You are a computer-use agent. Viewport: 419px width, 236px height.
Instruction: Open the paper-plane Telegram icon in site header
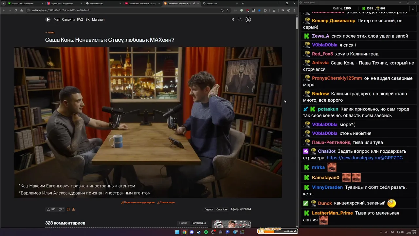click(x=233, y=19)
